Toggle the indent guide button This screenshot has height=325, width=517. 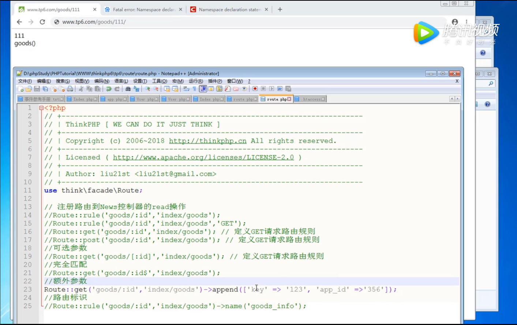click(x=203, y=89)
